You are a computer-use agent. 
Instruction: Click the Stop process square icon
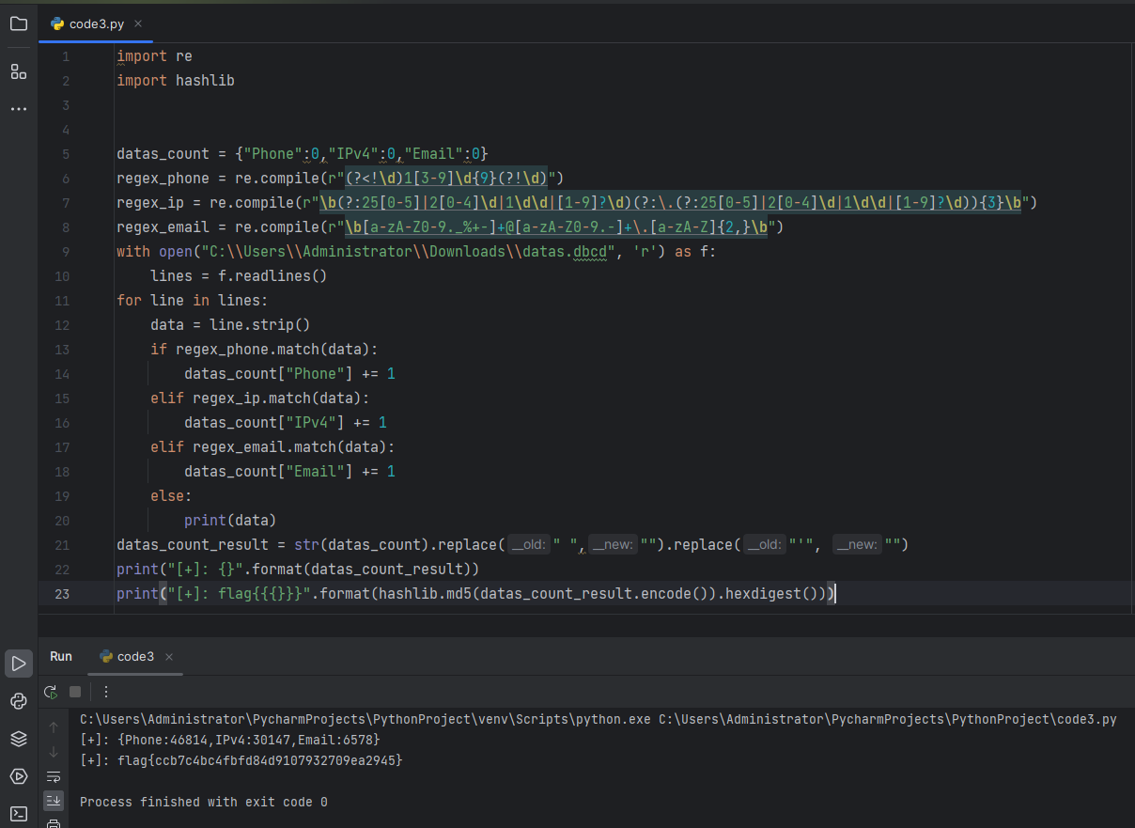tap(75, 692)
